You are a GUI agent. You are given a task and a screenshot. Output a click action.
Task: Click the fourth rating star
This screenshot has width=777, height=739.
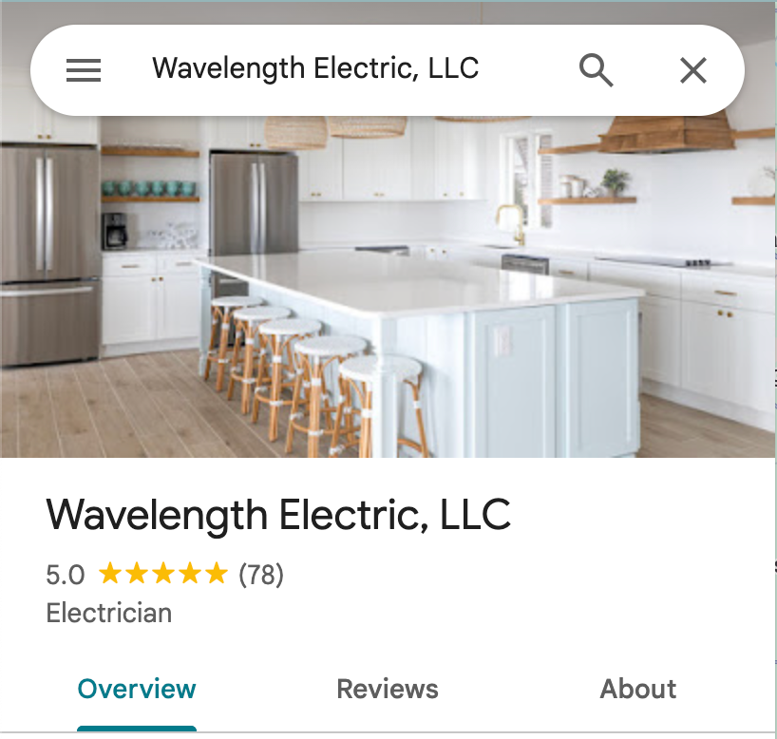point(190,574)
